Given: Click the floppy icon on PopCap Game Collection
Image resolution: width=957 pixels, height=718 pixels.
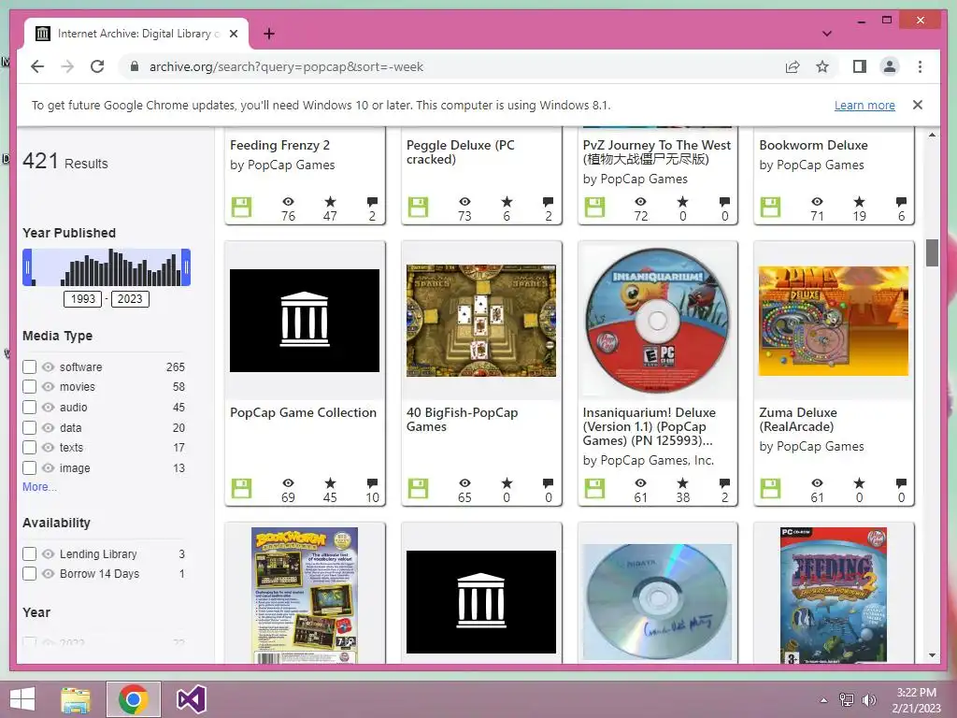Looking at the screenshot, I should pyautogui.click(x=242, y=488).
